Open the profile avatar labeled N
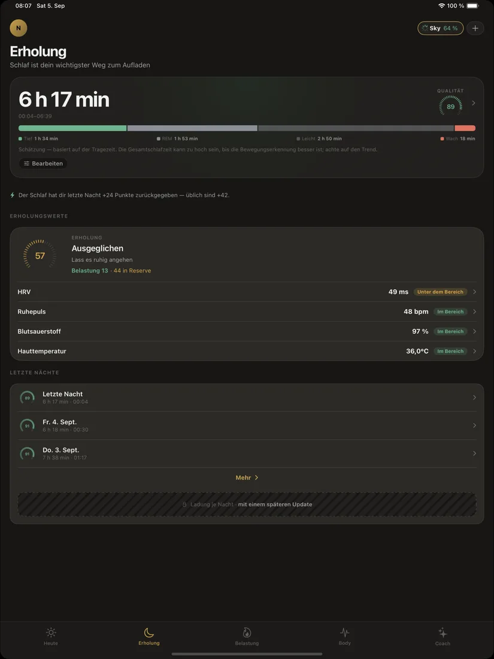Screen dimensions: 494x659 [19, 28]
